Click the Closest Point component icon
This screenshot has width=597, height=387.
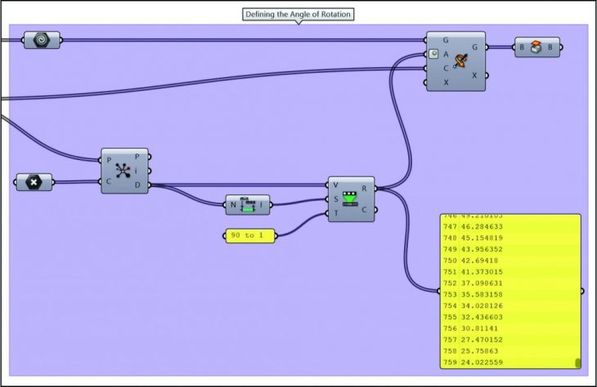pos(124,171)
